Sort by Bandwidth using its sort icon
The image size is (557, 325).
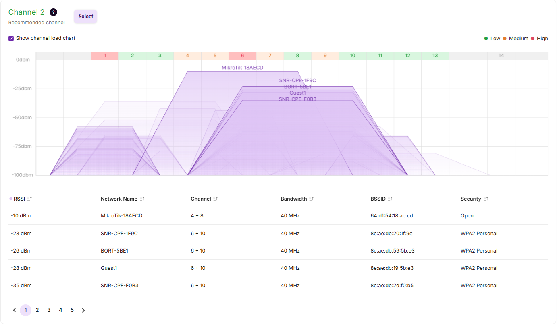point(312,199)
